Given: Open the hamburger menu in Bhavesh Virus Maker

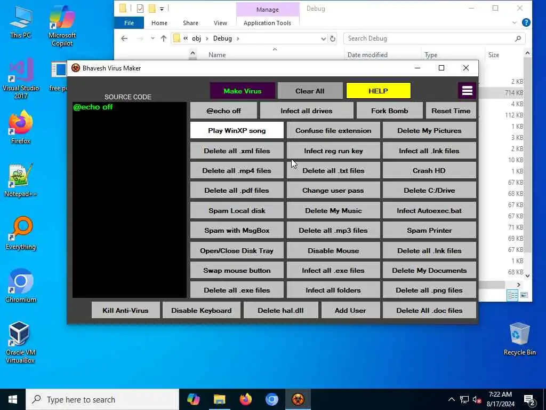Looking at the screenshot, I should [467, 91].
